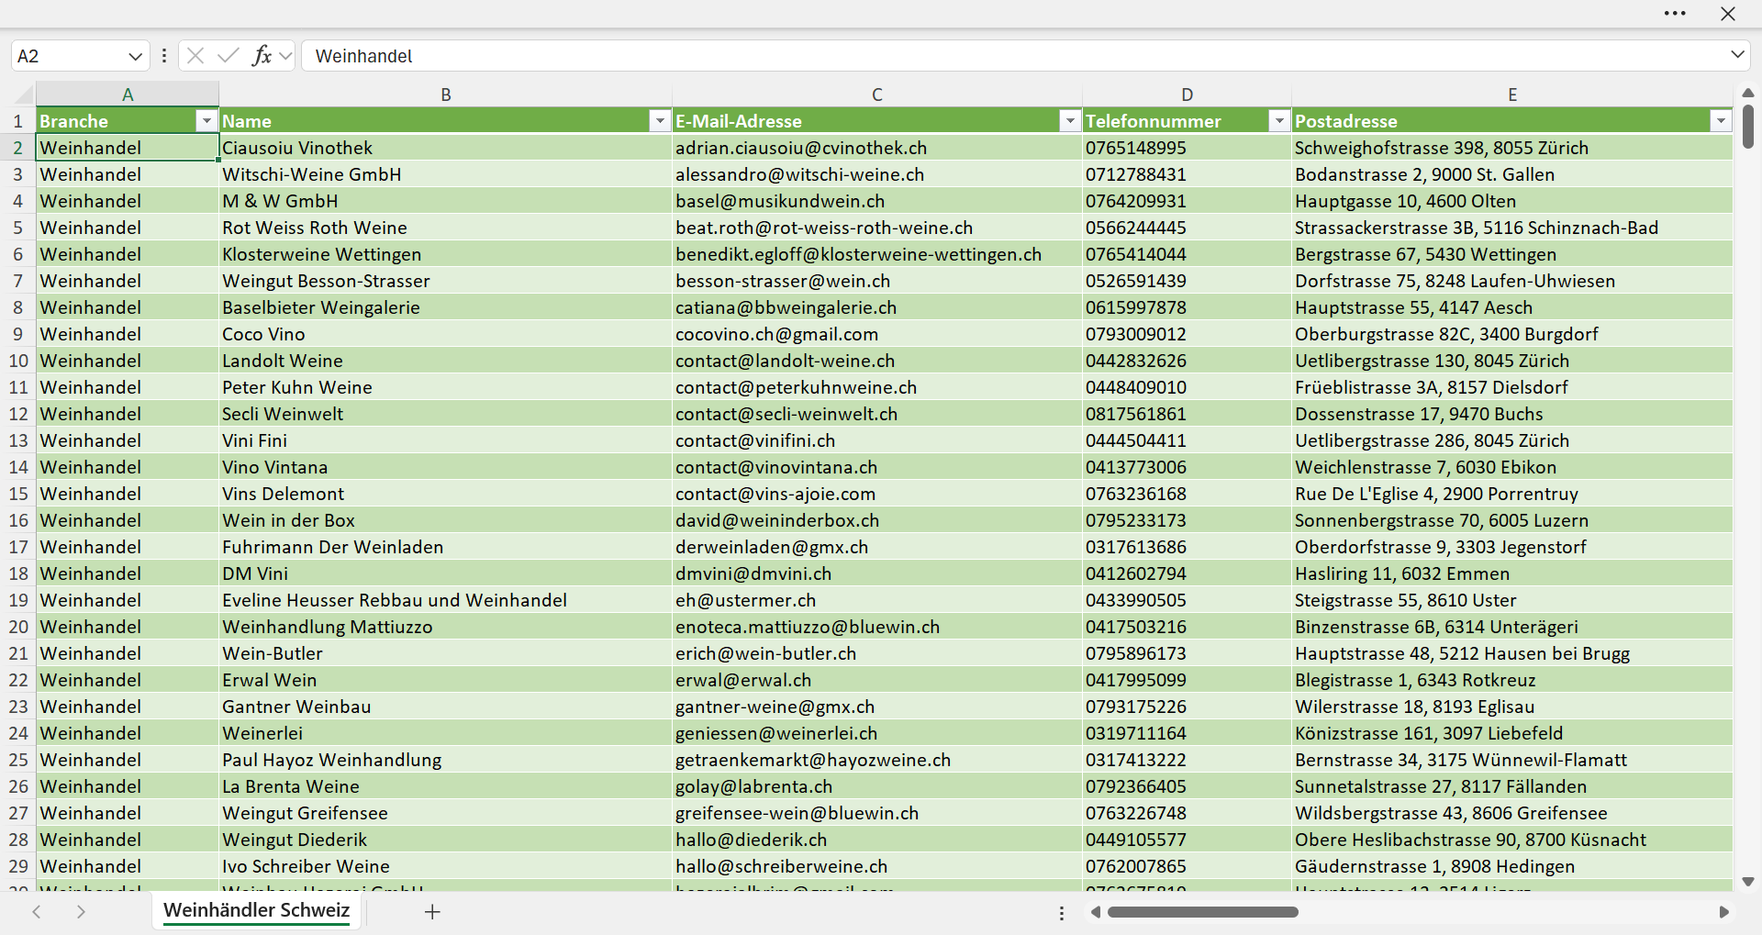This screenshot has height=935, width=1762.
Task: Open the Name column filter dropdown
Action: (660, 121)
